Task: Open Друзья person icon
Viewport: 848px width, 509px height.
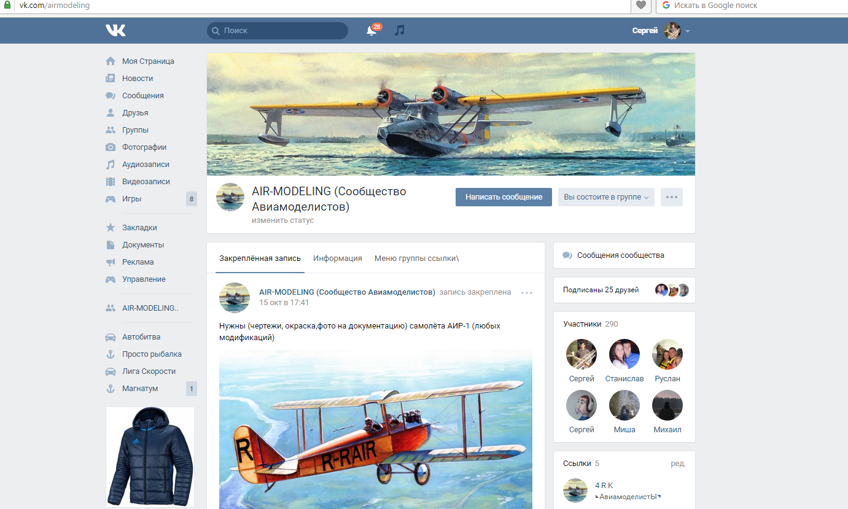Action: 111,112
